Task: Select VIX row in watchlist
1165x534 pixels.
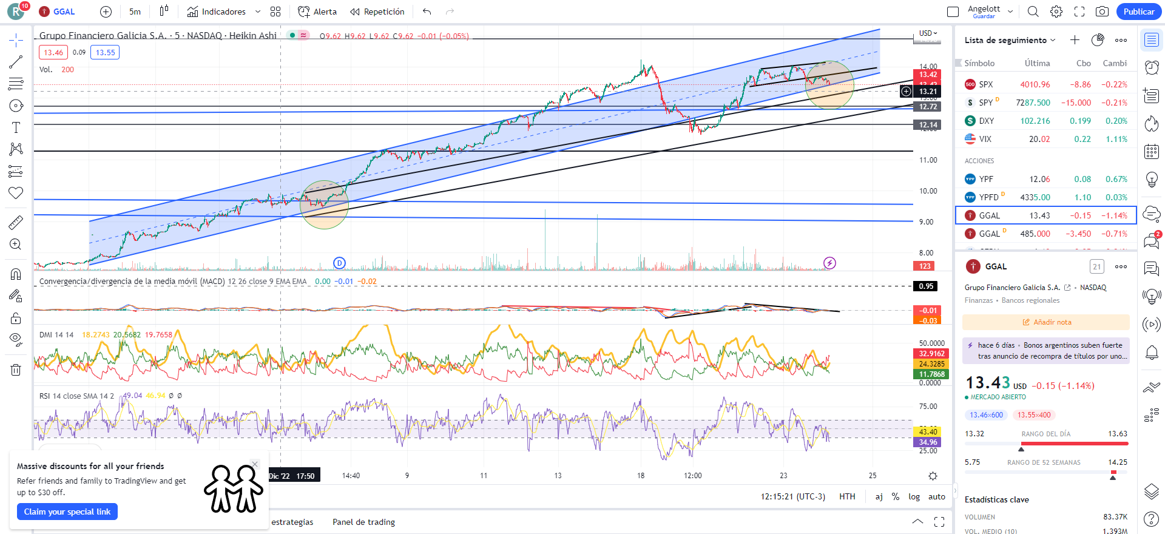Action: (x=1046, y=139)
